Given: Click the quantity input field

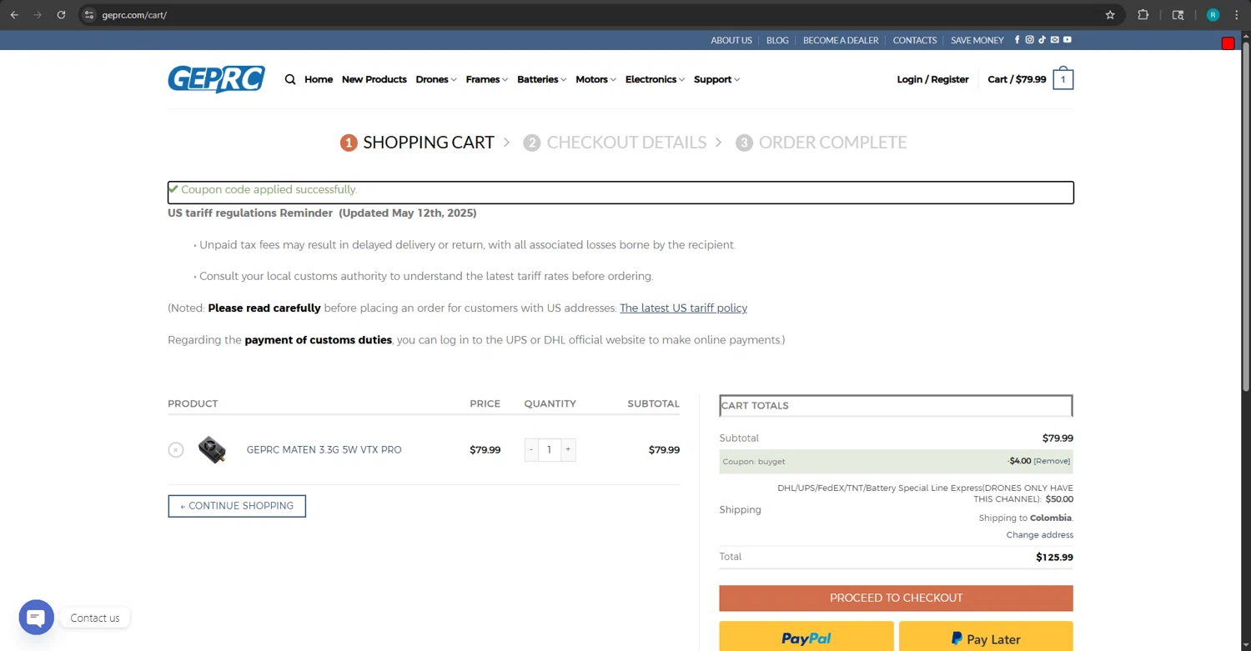Looking at the screenshot, I should 550,450.
